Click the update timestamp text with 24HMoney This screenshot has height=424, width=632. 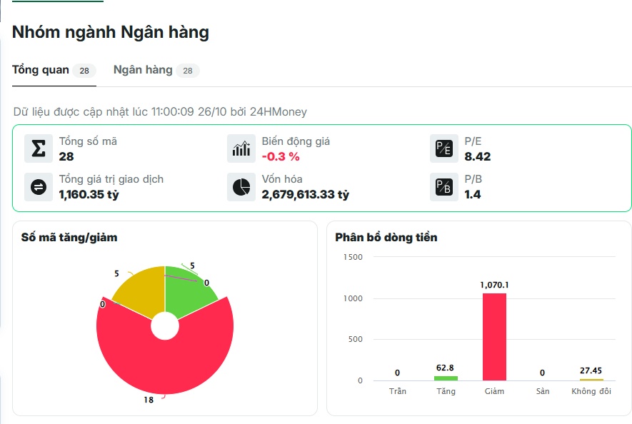coord(160,111)
